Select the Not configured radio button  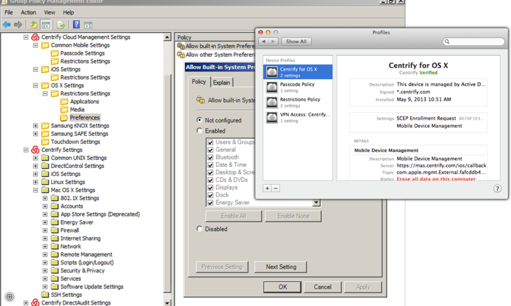[199, 120]
